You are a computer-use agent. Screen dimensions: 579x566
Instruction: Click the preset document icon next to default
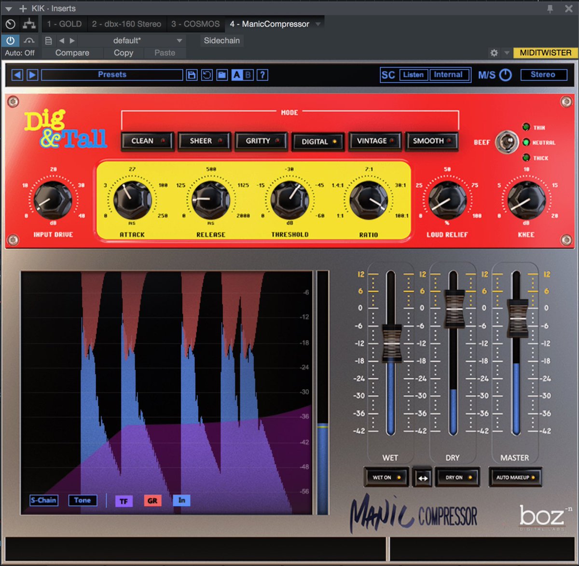(x=48, y=41)
